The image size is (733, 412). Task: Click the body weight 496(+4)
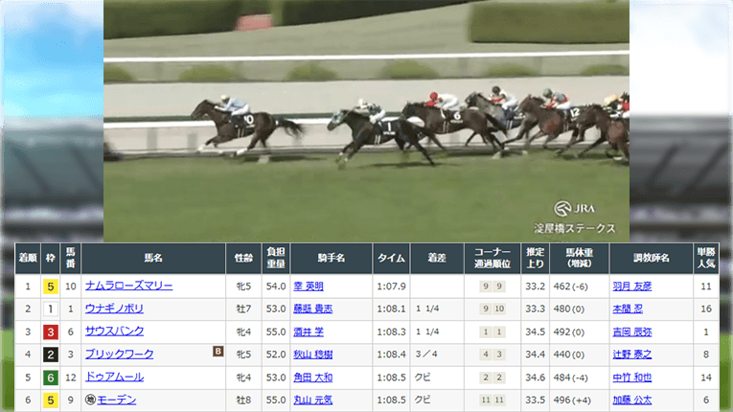(x=572, y=401)
